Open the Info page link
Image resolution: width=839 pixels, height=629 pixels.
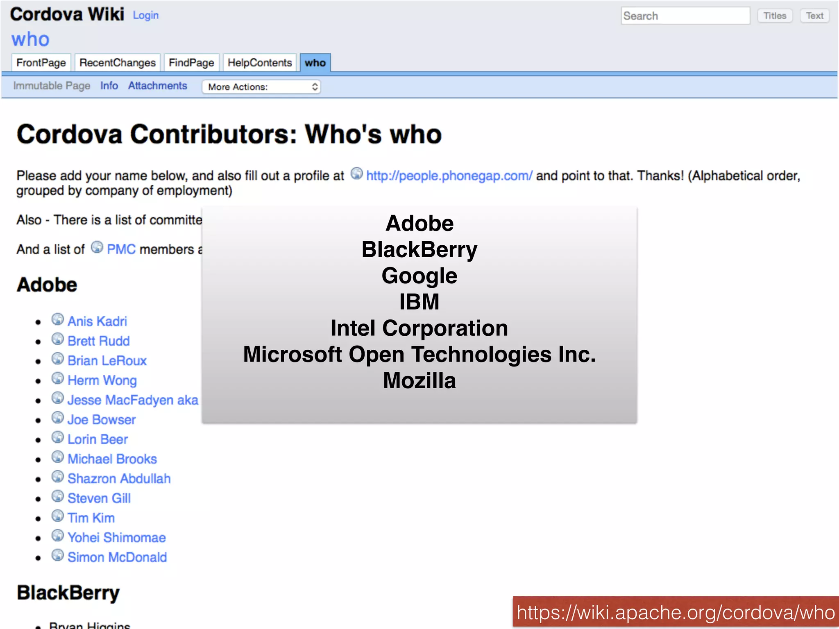[109, 86]
